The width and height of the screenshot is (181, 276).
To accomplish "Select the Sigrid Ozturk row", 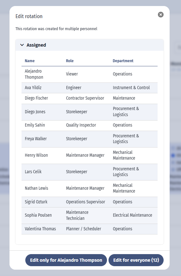I will (x=90, y=202).
